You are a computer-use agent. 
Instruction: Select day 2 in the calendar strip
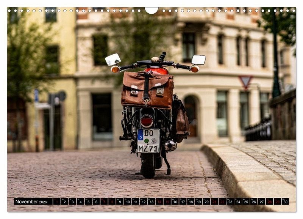pos(64,202)
